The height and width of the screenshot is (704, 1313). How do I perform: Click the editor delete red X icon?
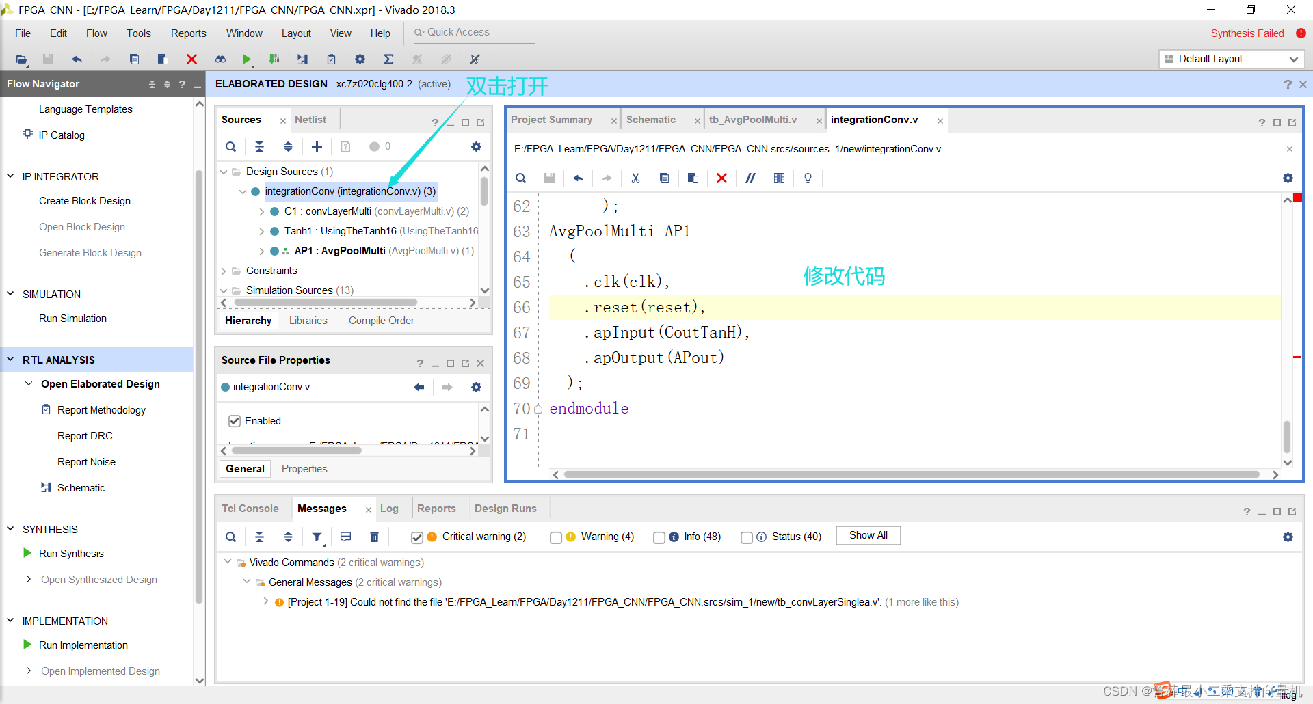(x=721, y=178)
